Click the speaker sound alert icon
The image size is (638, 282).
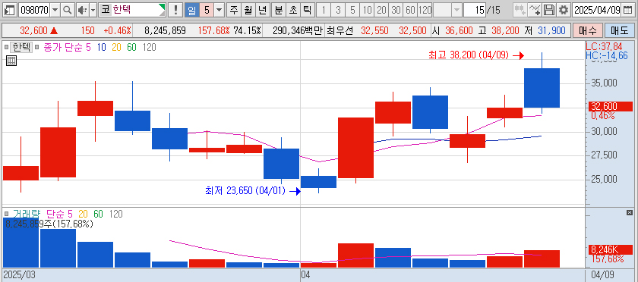click(x=82, y=10)
